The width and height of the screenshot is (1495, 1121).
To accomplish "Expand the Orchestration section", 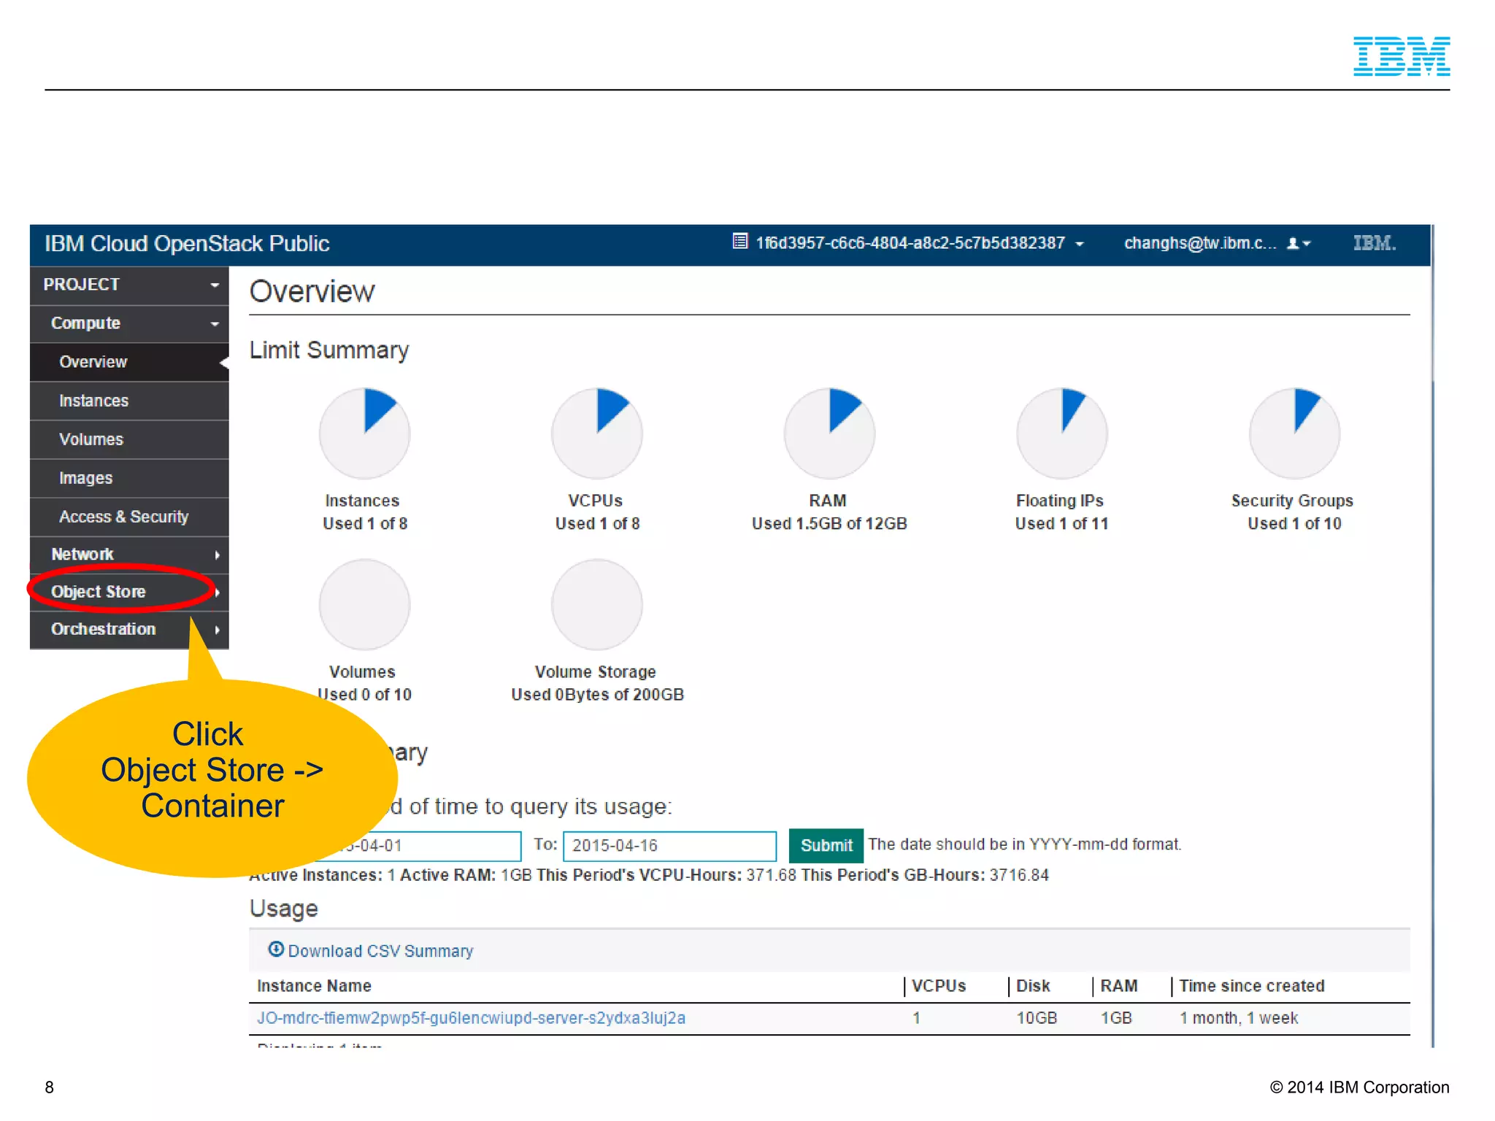I will point(129,629).
